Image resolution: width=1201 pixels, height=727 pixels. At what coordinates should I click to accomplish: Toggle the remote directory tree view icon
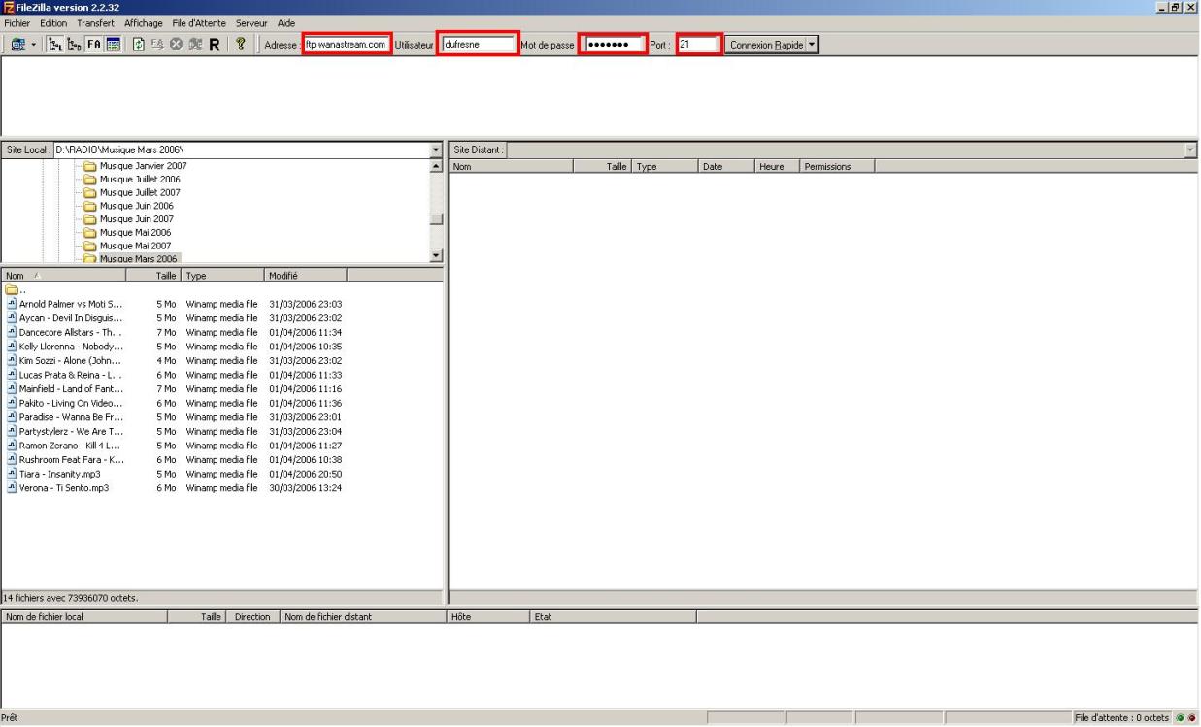(x=72, y=45)
